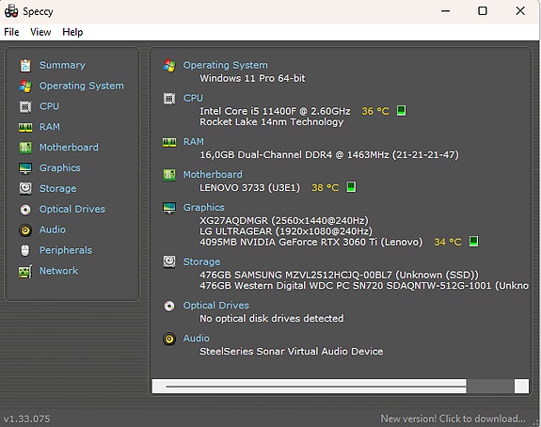Click the RAM icon in summary pane
This screenshot has width=541, height=427.
169,142
